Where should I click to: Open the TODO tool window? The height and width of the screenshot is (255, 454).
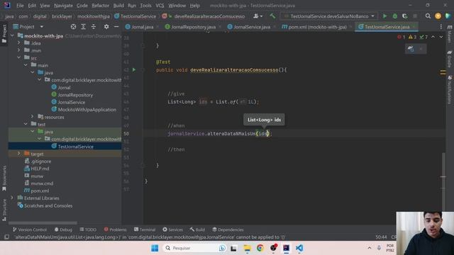[x=88, y=229]
